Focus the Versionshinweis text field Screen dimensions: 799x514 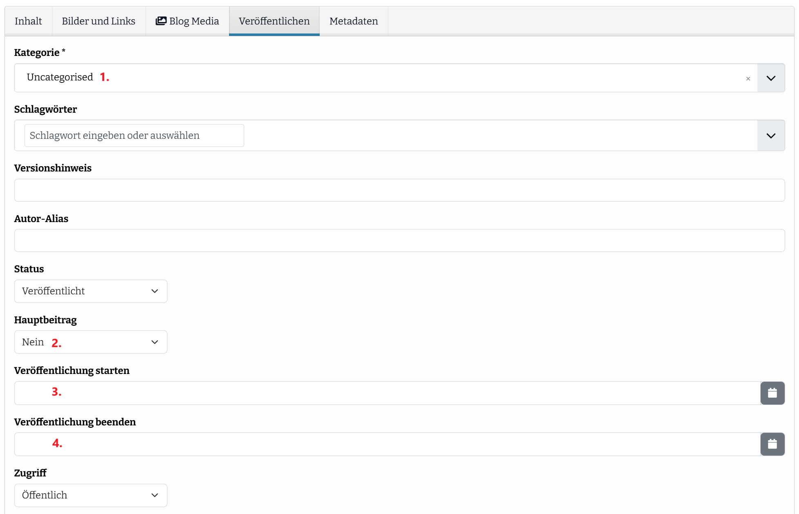[399, 190]
